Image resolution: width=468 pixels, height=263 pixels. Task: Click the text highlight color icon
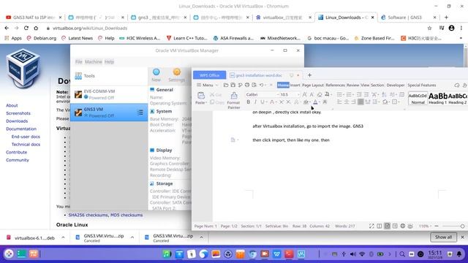306,102
